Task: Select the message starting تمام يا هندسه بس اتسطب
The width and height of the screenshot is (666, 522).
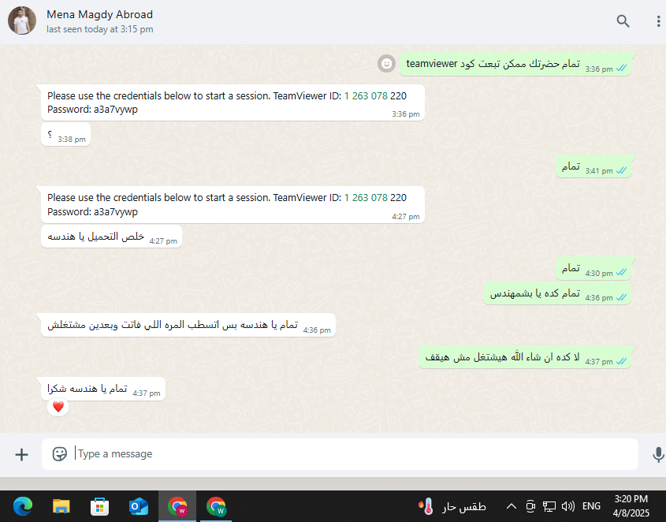Action: coord(188,325)
